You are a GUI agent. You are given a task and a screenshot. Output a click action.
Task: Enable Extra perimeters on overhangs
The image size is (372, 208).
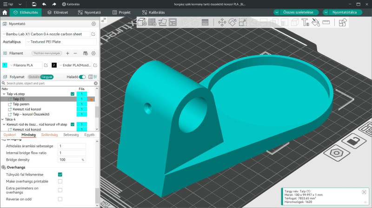pyautogui.click(x=60, y=190)
